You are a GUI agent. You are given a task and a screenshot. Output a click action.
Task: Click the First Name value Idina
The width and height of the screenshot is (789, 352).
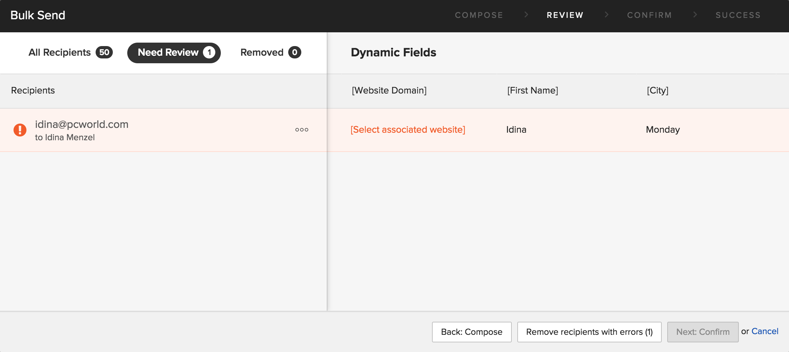pyautogui.click(x=516, y=130)
